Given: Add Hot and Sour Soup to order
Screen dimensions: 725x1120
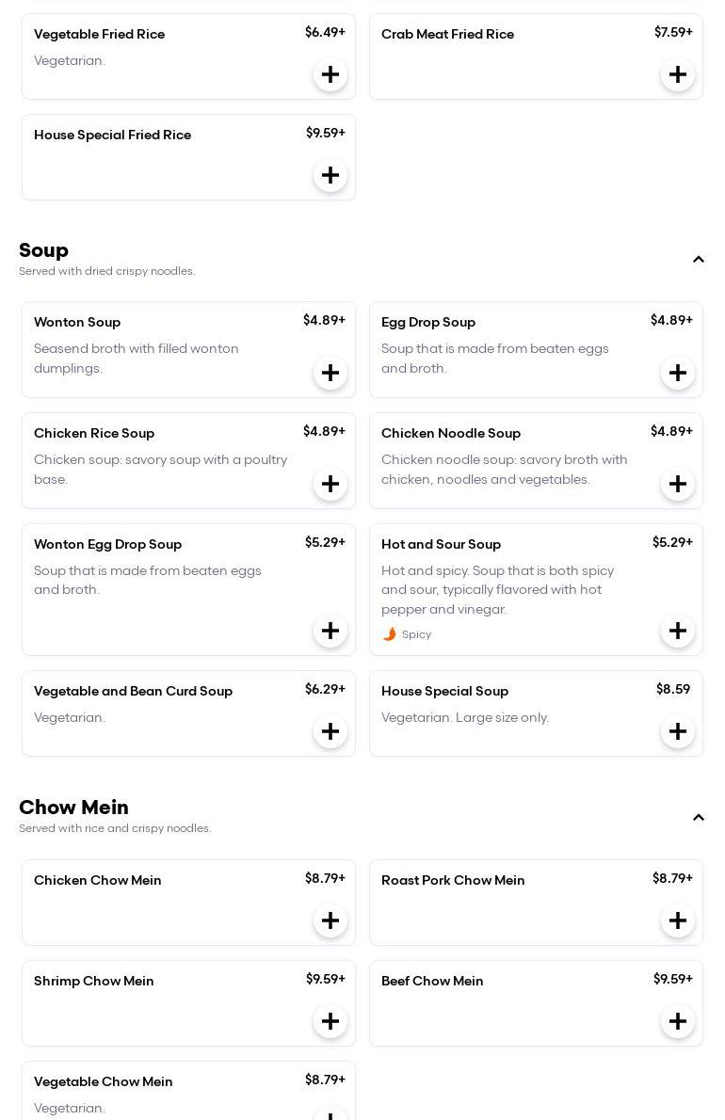Looking at the screenshot, I should (x=678, y=631).
